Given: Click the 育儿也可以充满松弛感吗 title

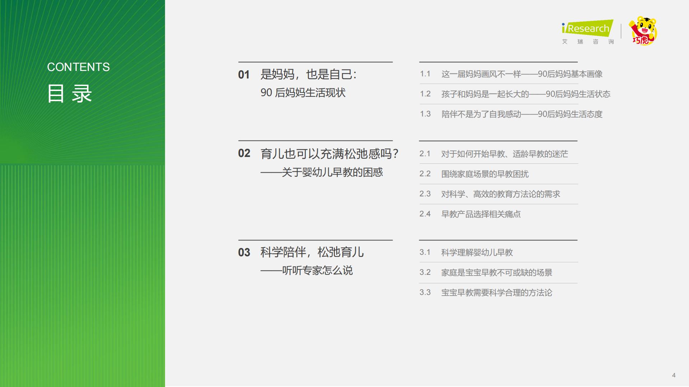Looking at the screenshot, I should tap(329, 154).
